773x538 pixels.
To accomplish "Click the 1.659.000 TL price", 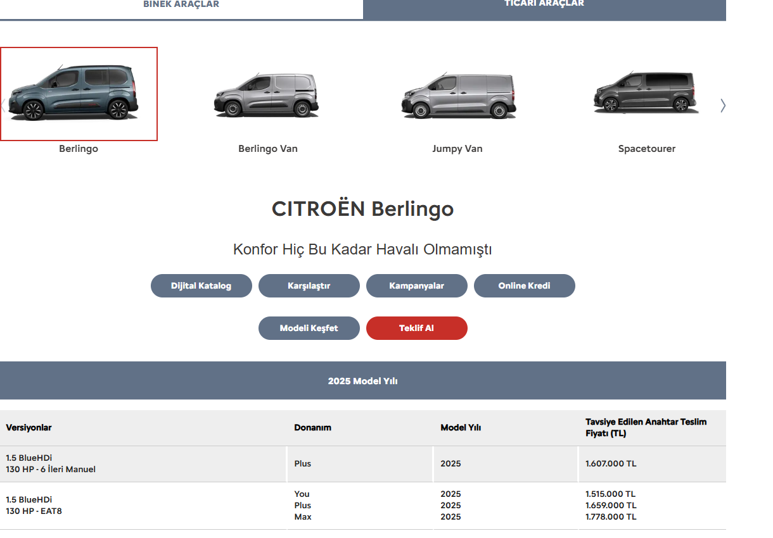I will pos(611,506).
